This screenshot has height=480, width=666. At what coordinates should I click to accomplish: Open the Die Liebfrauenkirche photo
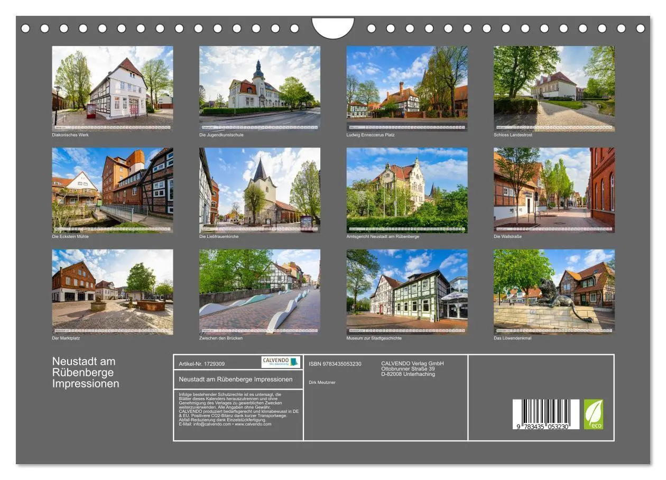click(260, 190)
